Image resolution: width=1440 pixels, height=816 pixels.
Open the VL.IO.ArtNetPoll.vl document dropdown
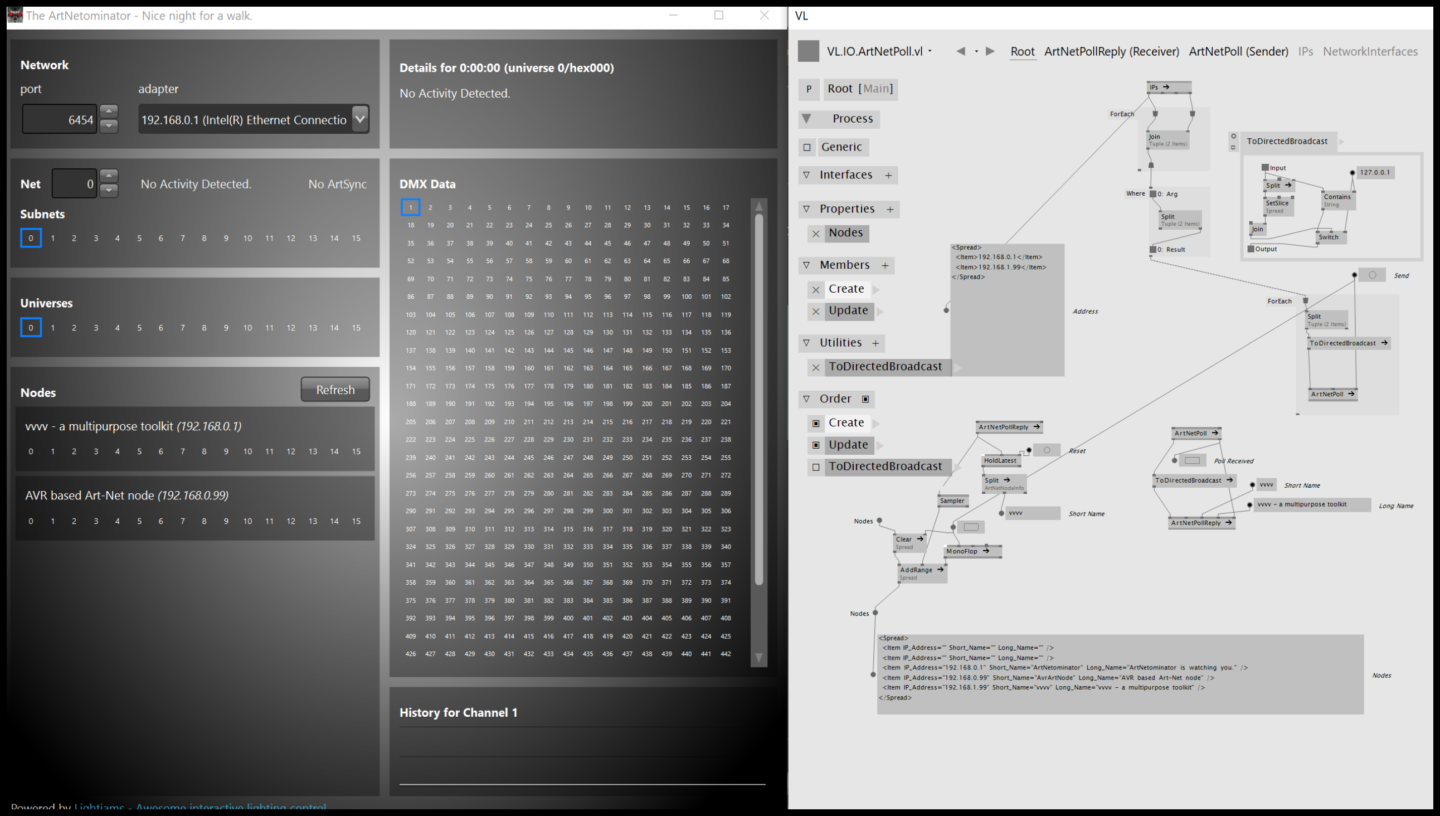tap(930, 51)
